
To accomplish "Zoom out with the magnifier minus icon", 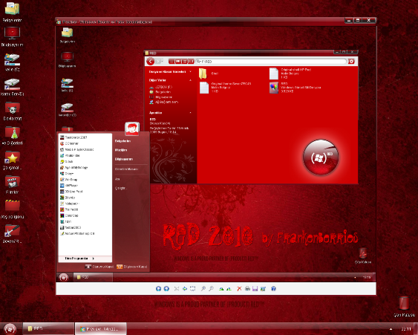I will (211, 289).
